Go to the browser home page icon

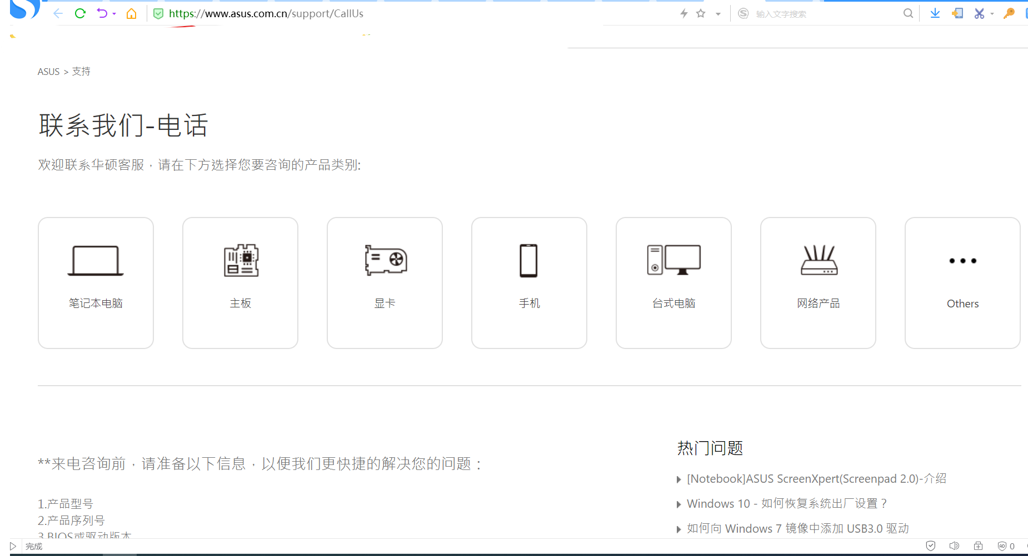pyautogui.click(x=131, y=13)
